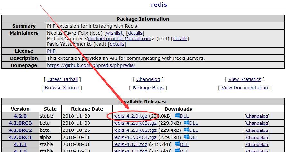View Changelog for release 4.1.1
This screenshot has width=286, height=152.
coord(257,145)
